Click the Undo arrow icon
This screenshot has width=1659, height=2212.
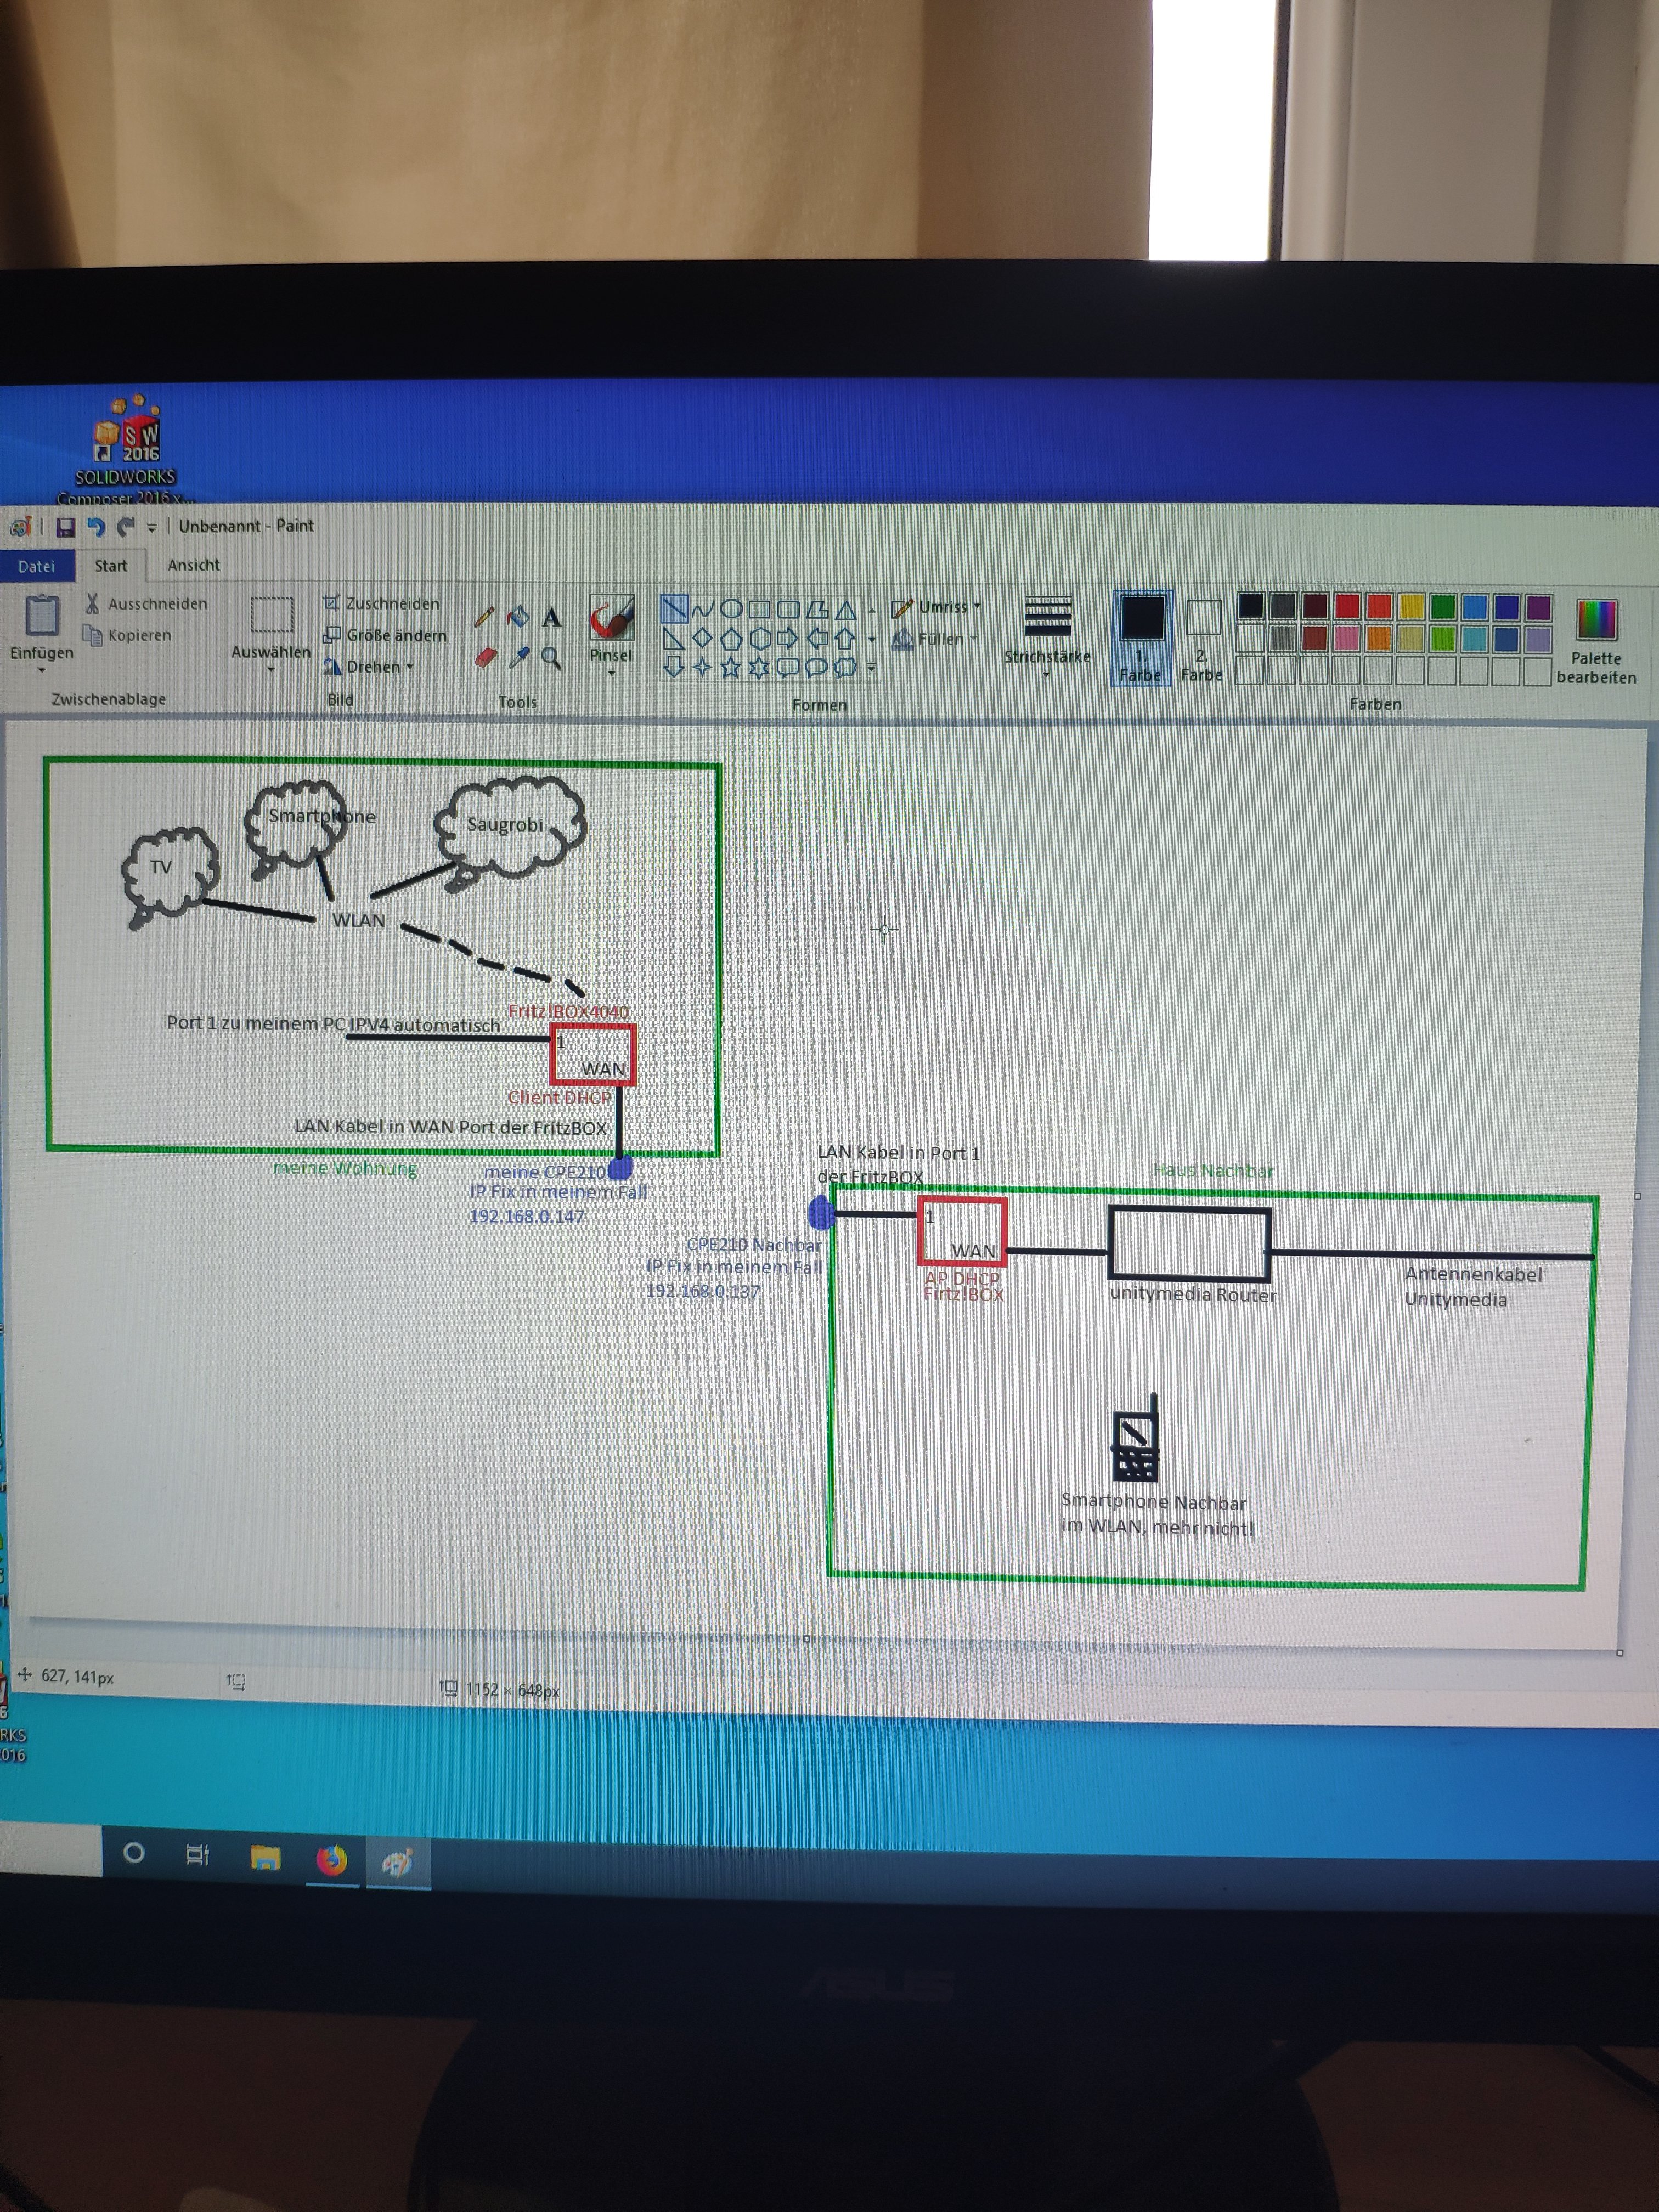pos(96,527)
